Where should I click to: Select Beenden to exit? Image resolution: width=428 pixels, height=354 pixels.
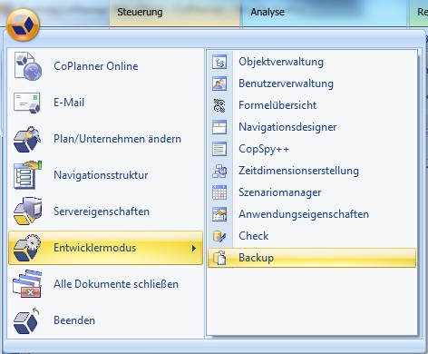105,320
